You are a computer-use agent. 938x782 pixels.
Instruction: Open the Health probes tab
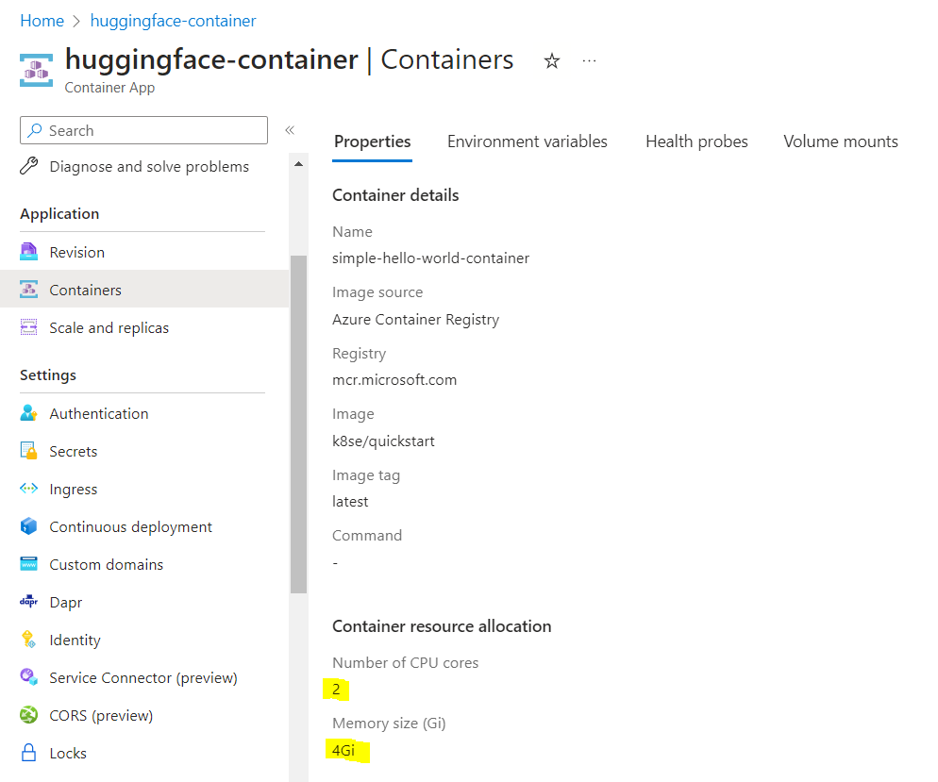pos(696,141)
